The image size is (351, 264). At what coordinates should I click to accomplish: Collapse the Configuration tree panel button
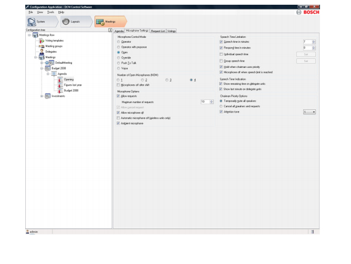pyautogui.click(x=110, y=31)
